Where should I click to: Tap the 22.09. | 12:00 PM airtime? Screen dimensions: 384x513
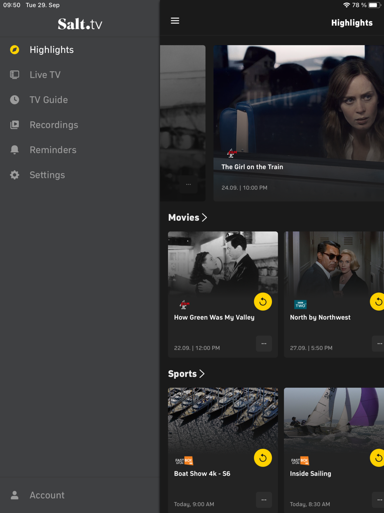tap(197, 348)
